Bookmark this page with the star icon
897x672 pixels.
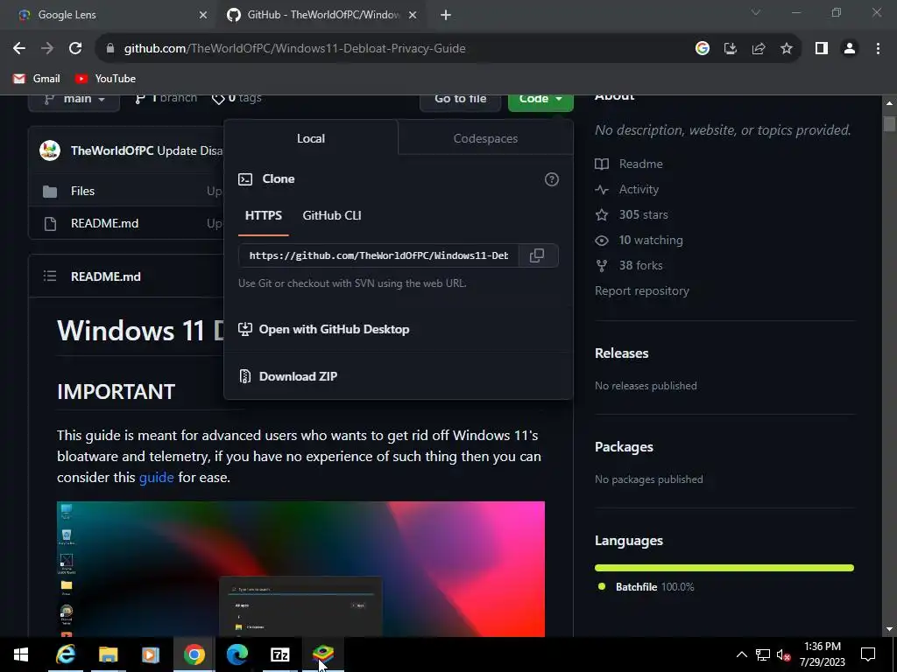787,49
